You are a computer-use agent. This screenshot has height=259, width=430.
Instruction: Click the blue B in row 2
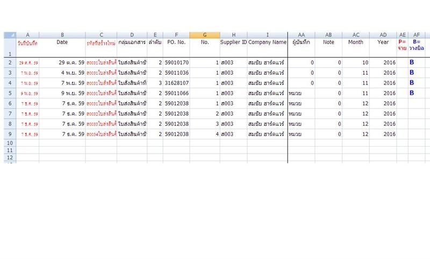412,63
